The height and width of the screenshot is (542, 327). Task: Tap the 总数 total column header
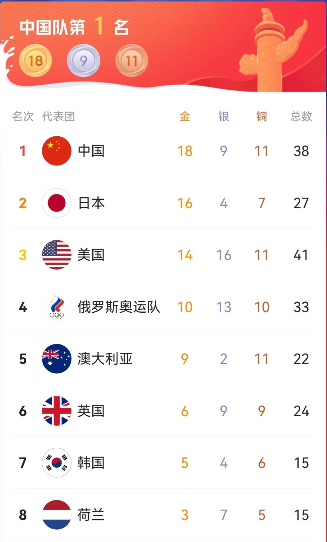point(301,116)
